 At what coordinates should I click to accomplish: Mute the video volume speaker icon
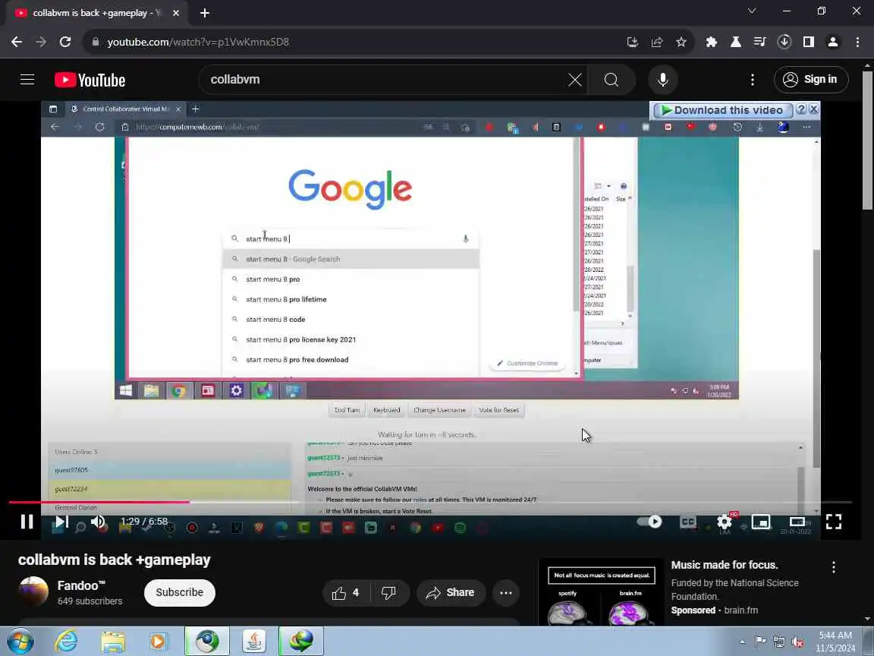[98, 522]
